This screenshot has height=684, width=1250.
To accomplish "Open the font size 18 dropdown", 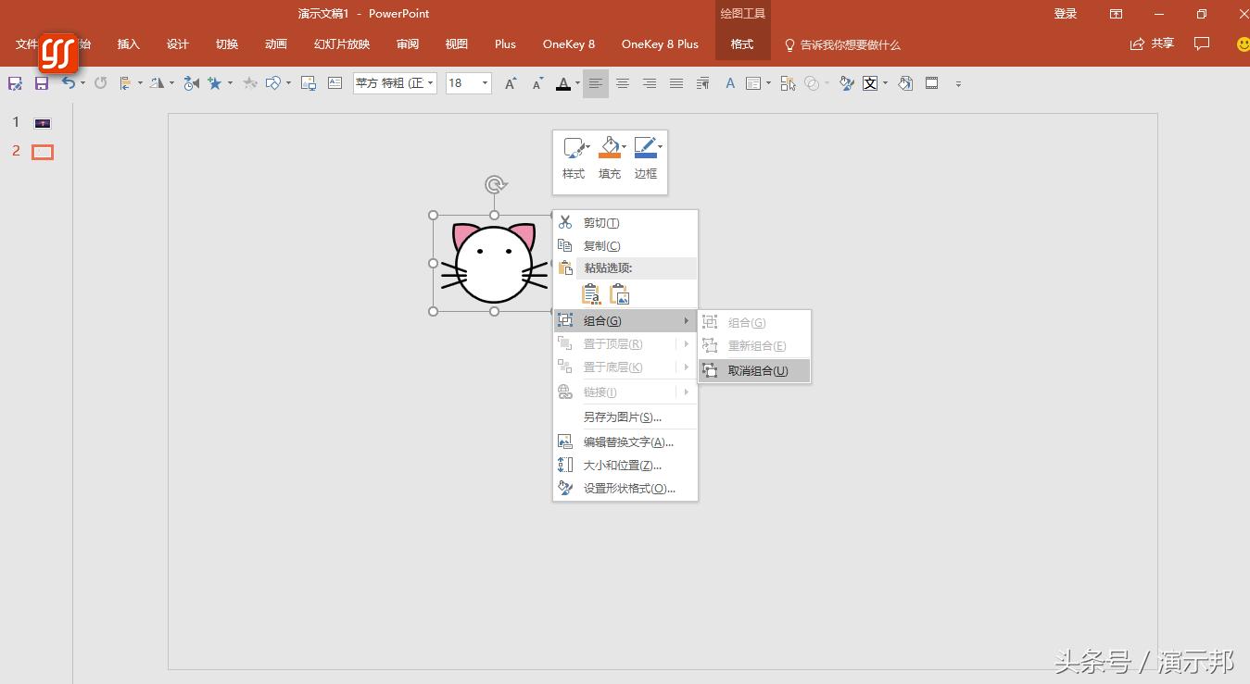I will (x=485, y=83).
